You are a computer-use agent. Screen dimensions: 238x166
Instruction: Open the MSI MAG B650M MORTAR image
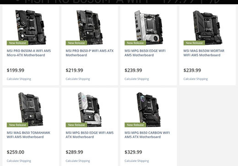point(207,27)
